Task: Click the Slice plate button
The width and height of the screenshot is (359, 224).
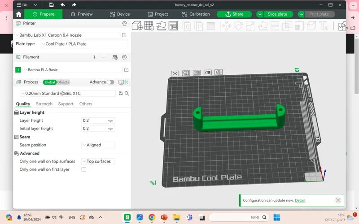Action: pyautogui.click(x=278, y=14)
